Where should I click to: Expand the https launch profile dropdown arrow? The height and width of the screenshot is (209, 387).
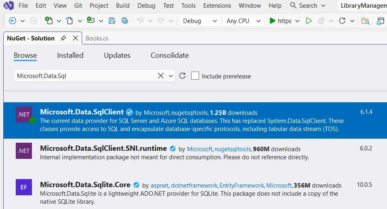[297, 21]
